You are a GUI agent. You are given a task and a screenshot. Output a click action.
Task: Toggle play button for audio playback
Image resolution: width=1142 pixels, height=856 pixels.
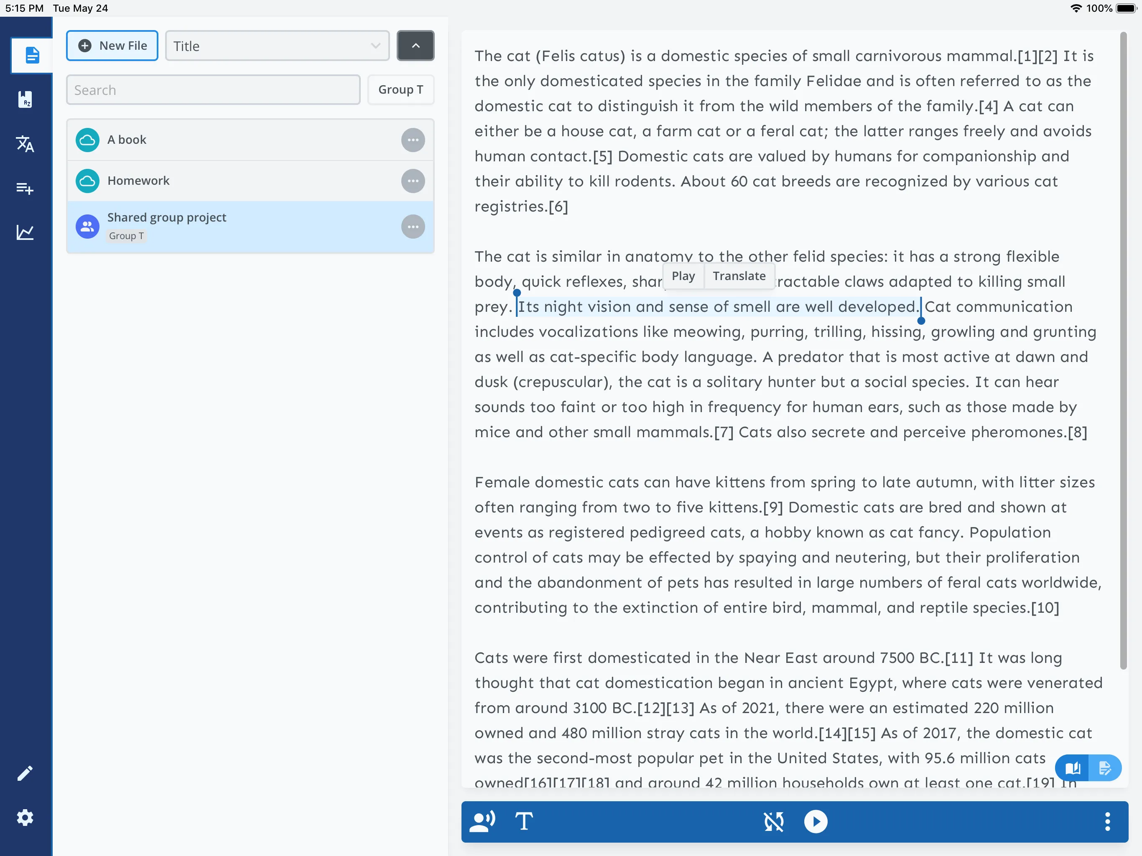click(814, 820)
